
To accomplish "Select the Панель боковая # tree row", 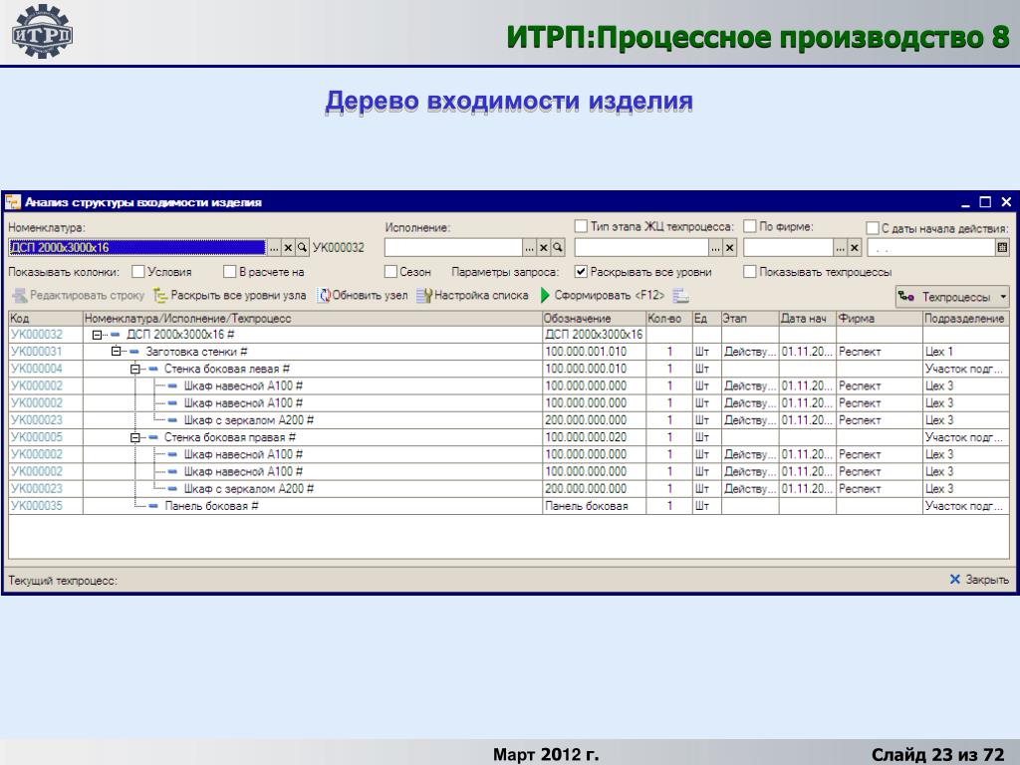I will [509, 506].
